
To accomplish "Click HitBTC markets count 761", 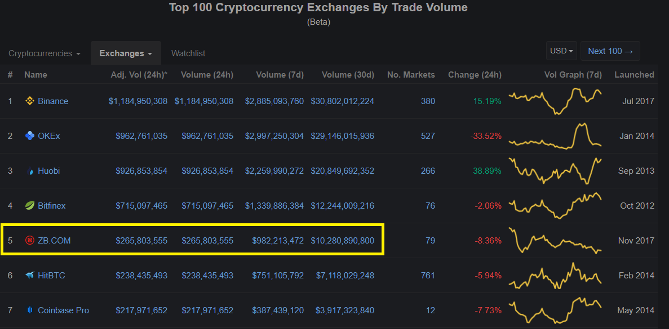I will pyautogui.click(x=428, y=276).
